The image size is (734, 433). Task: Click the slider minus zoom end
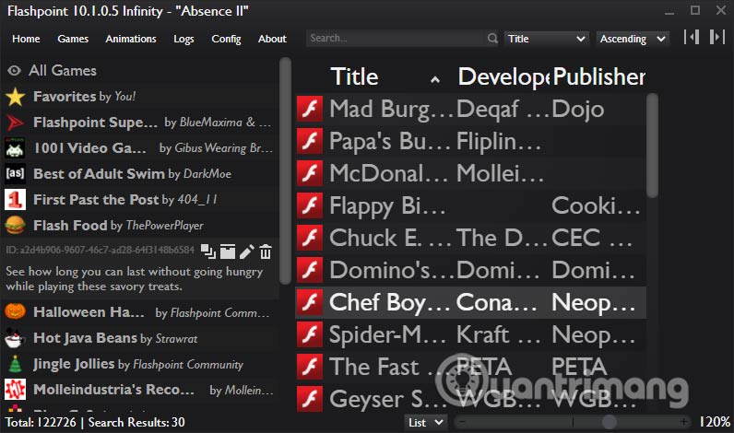tap(462, 422)
